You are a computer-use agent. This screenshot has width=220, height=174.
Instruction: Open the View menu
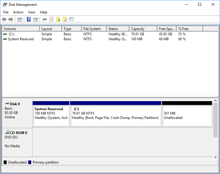(32, 12)
